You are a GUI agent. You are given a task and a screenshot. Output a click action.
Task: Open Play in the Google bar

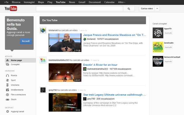click(50, 2)
